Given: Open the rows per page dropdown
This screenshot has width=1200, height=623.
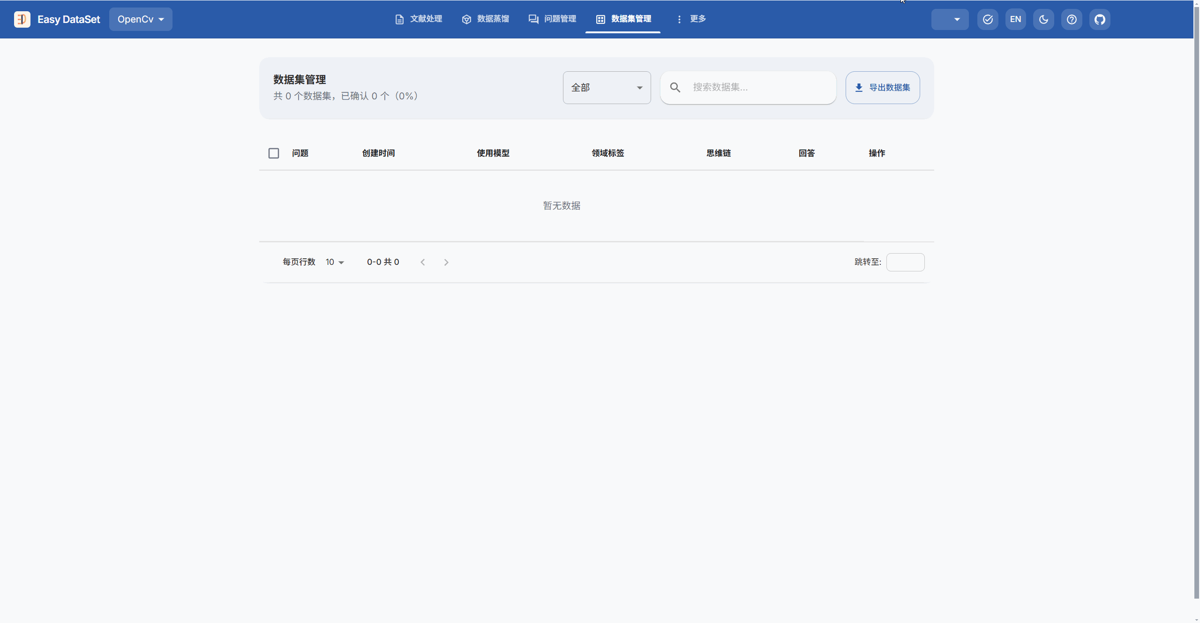Looking at the screenshot, I should 335,262.
